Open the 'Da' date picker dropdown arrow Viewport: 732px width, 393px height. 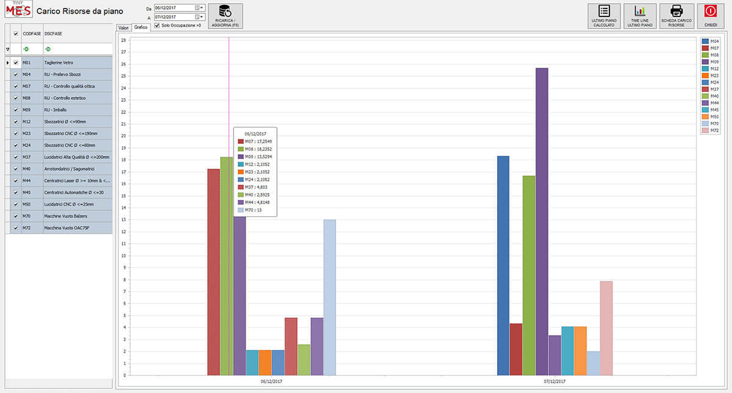(x=202, y=8)
